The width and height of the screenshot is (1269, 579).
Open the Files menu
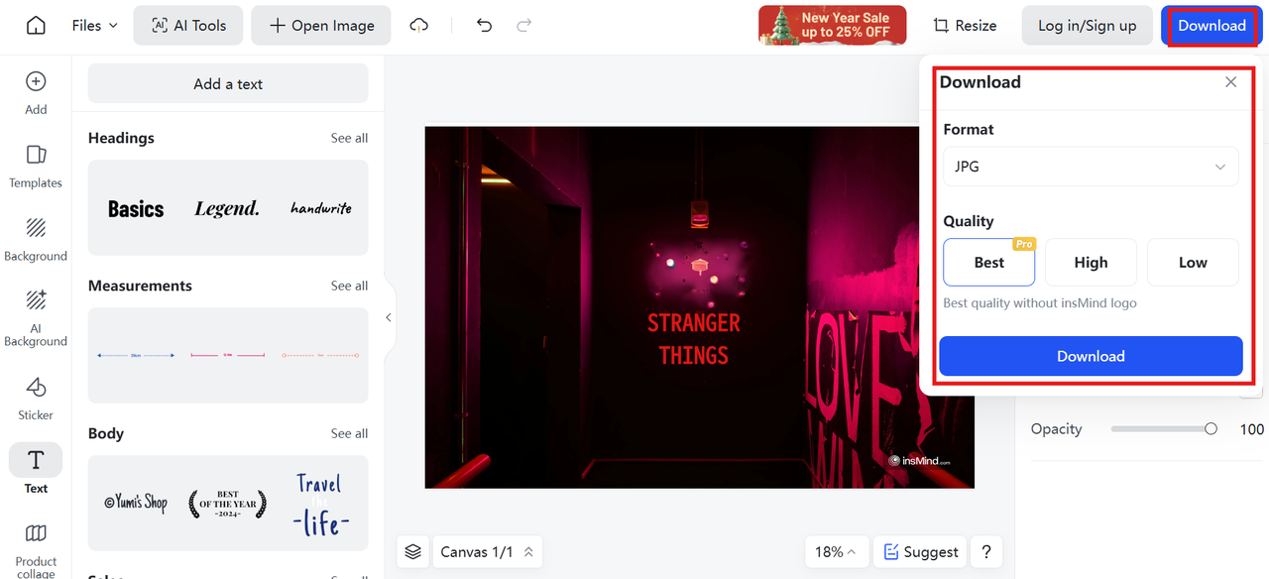click(95, 26)
